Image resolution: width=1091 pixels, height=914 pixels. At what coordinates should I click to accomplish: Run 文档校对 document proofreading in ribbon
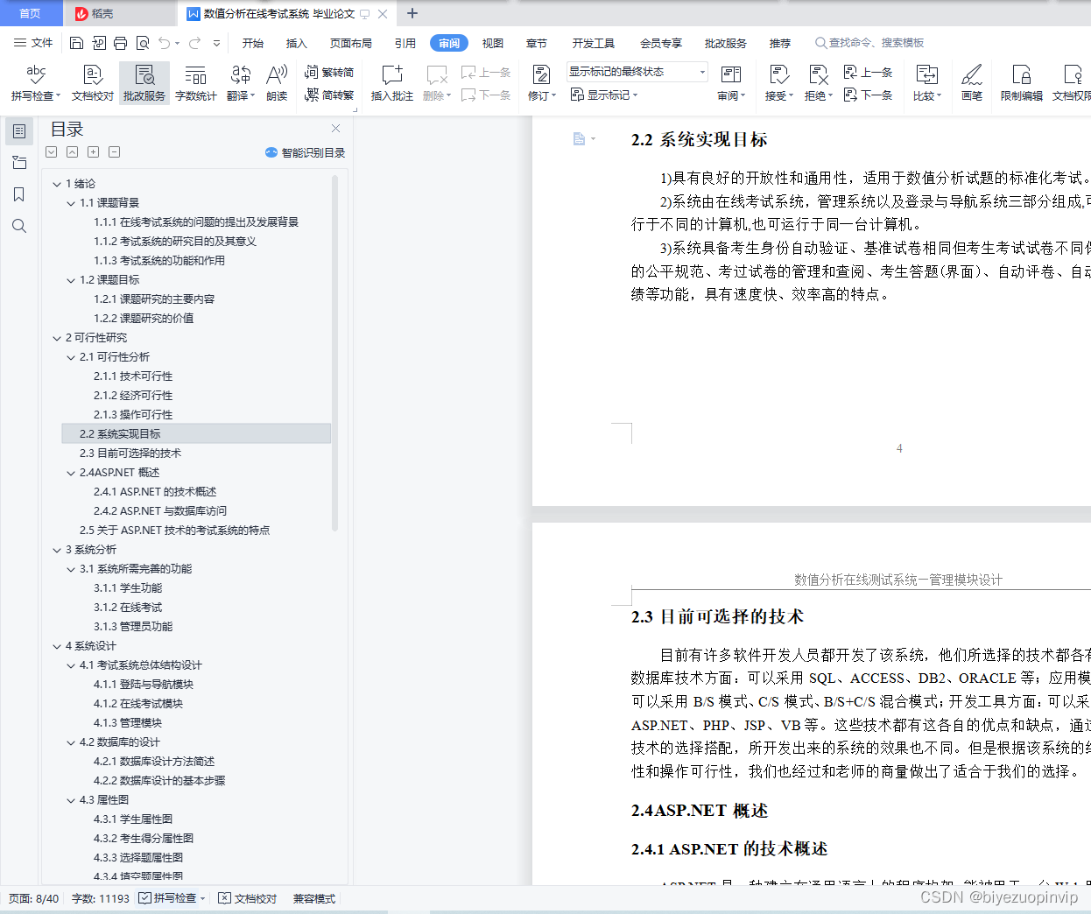[x=93, y=83]
